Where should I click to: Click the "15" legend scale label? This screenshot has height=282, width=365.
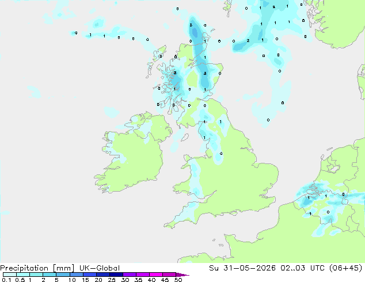coord(85,280)
